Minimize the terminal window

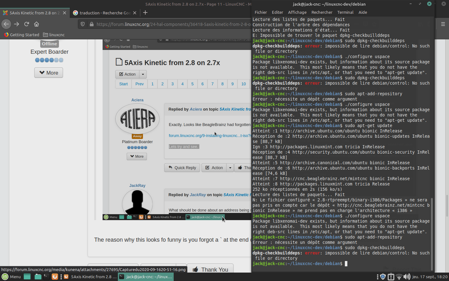tap(411, 4)
